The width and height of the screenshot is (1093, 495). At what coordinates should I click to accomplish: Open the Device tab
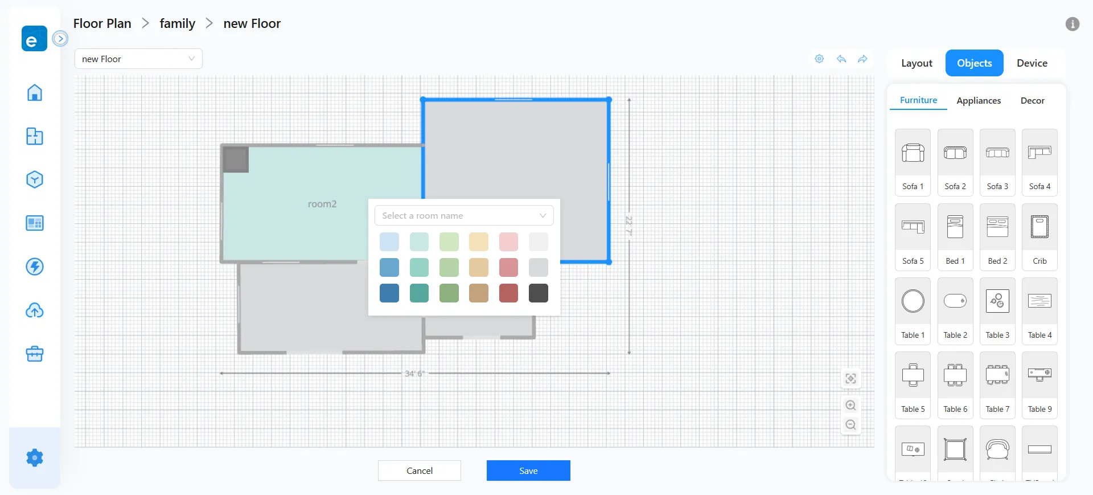1032,63
